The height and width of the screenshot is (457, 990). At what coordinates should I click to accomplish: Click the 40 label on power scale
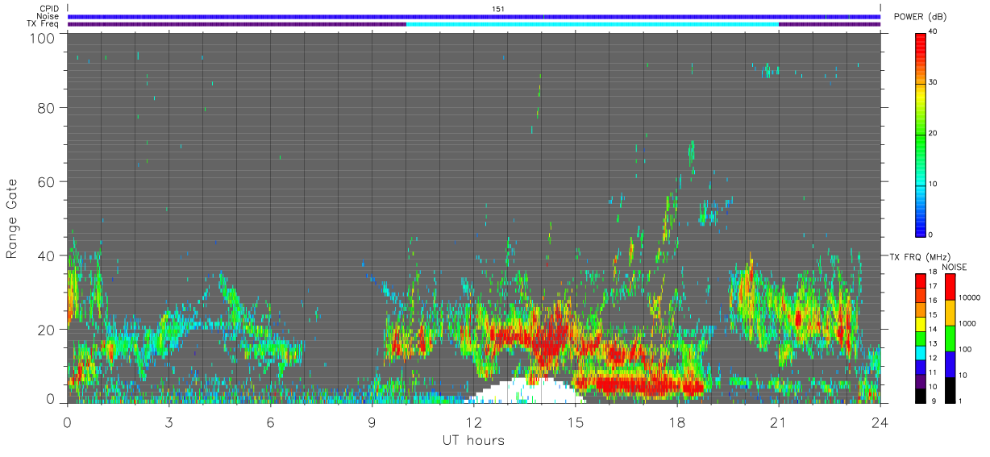(x=933, y=32)
